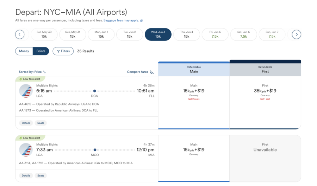317x186 pixels.
Task: Click the 35 Results count text
Action: 86,51
